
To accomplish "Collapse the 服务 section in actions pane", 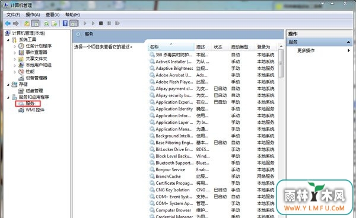I will point(348,42).
